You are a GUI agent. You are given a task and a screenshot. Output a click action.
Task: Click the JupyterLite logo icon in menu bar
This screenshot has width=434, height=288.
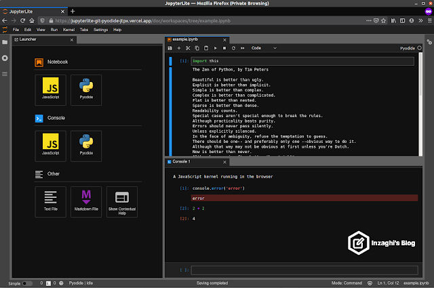coord(5,30)
